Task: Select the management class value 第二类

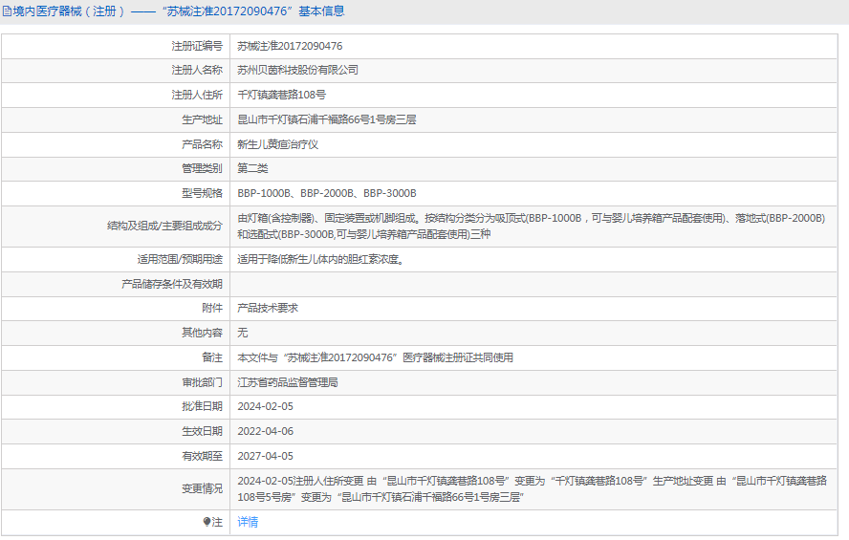Action: pyautogui.click(x=252, y=169)
